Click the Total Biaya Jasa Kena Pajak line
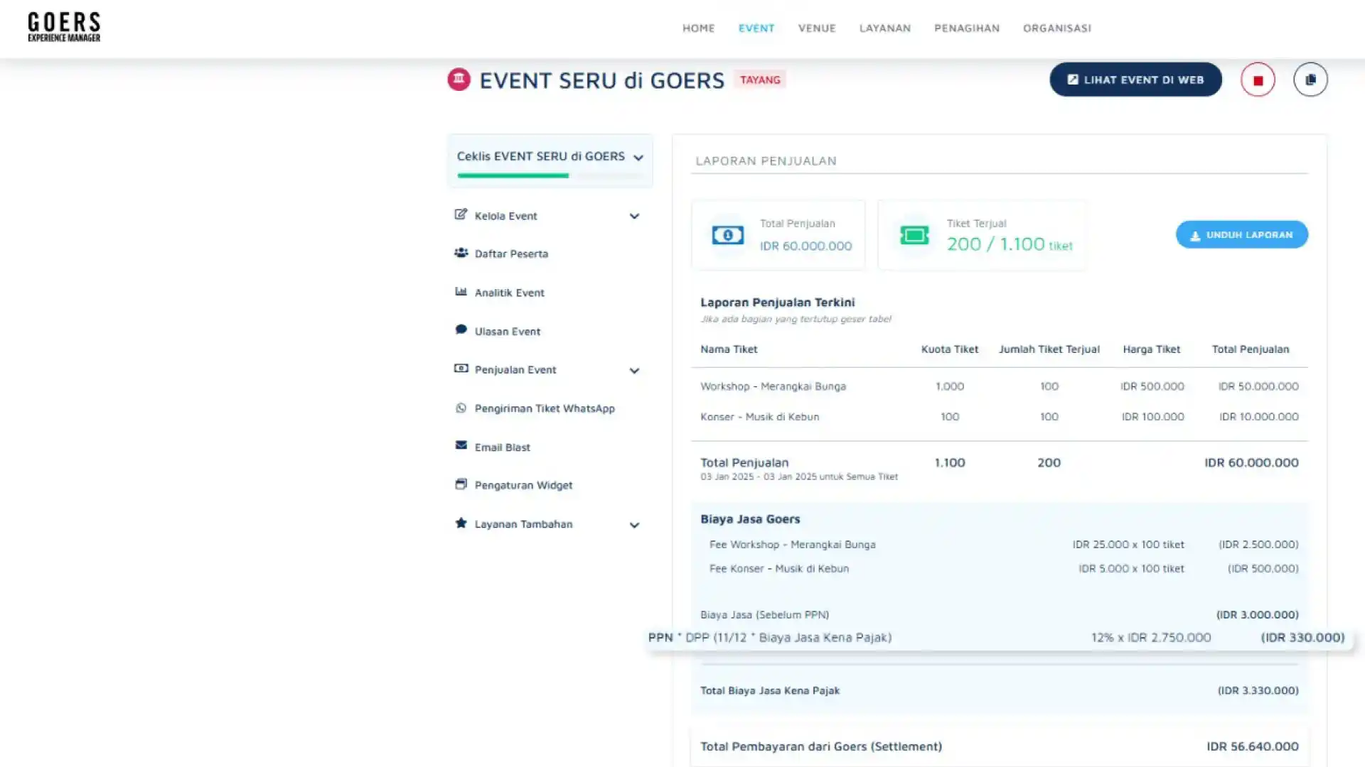 [x=999, y=690]
